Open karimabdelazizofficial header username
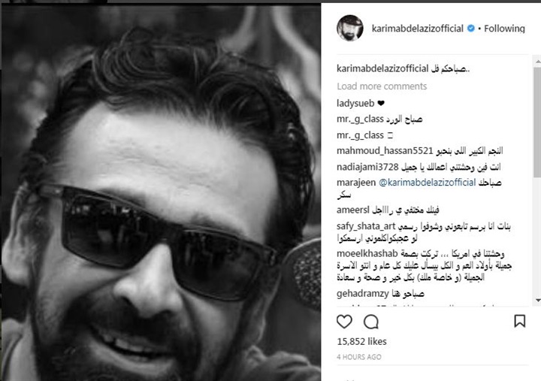The width and height of the screenshot is (541, 381). [x=418, y=29]
